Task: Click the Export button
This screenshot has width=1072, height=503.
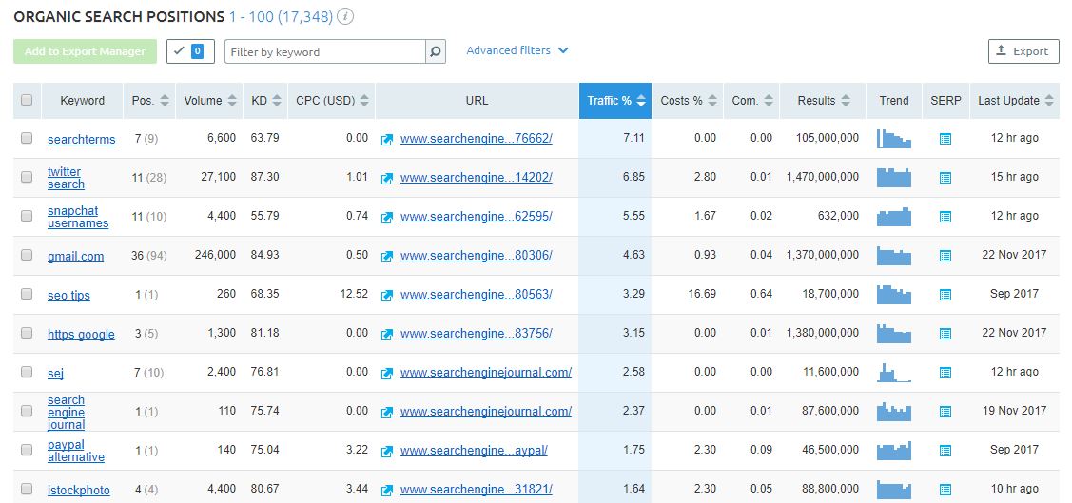Action: click(1023, 51)
